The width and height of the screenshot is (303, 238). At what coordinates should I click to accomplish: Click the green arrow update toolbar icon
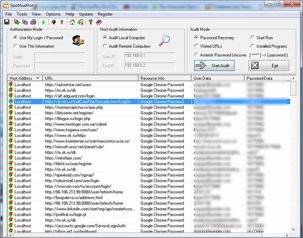(80, 22)
